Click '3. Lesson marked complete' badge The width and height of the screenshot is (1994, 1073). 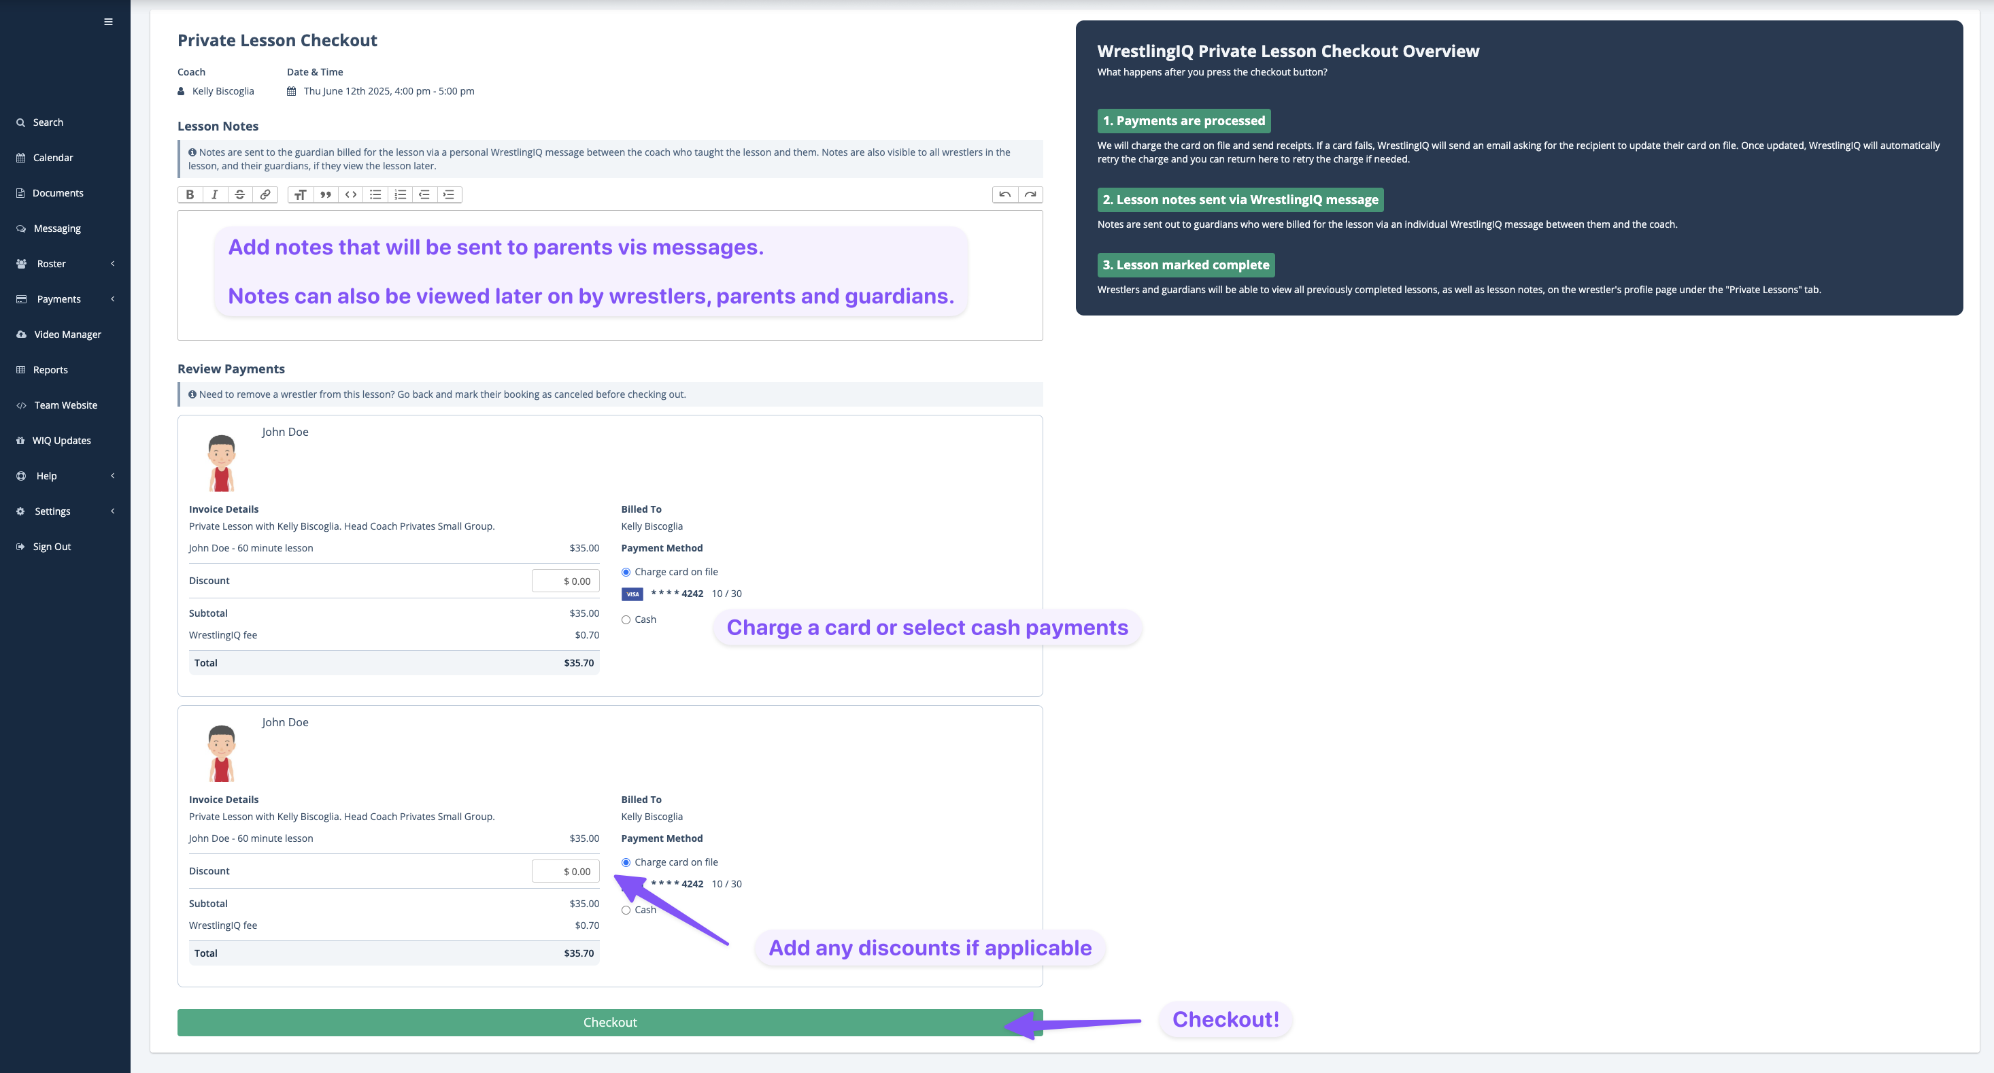[1186, 265]
